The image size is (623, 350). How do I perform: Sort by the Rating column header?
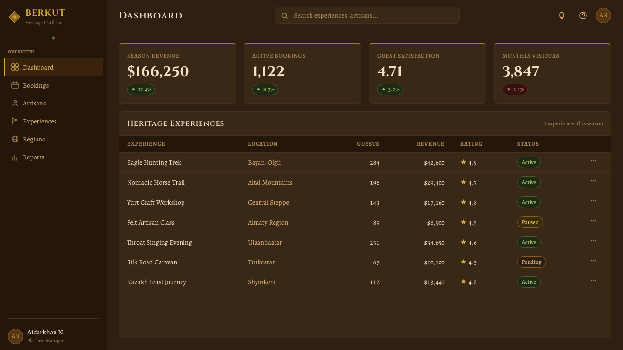pos(471,144)
